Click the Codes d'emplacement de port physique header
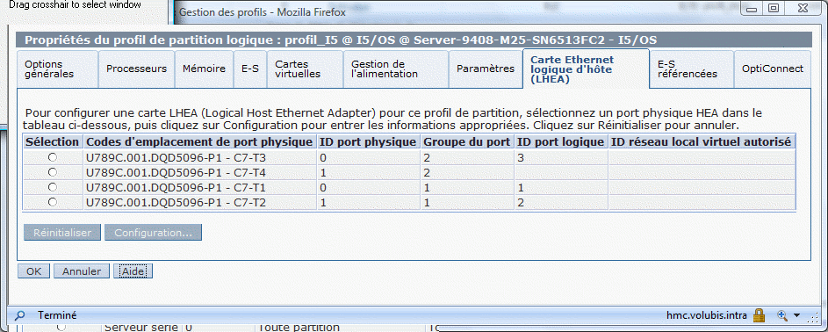This screenshot has width=828, height=332. click(199, 141)
